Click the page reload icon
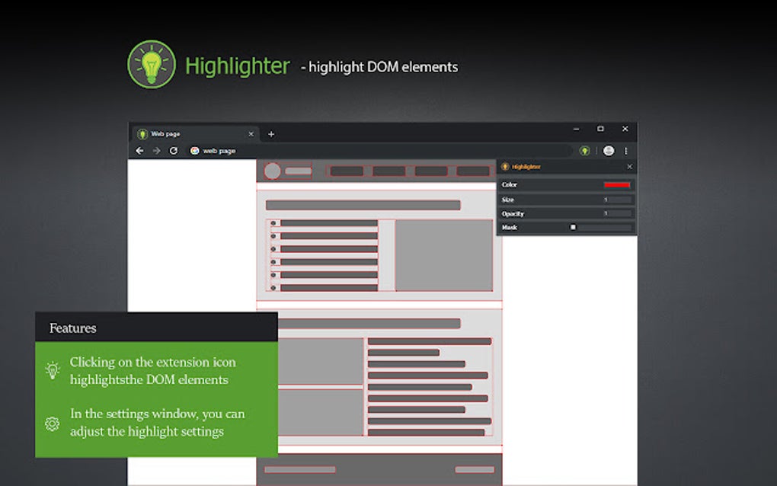Screen dimensions: 777x486 tap(172, 151)
